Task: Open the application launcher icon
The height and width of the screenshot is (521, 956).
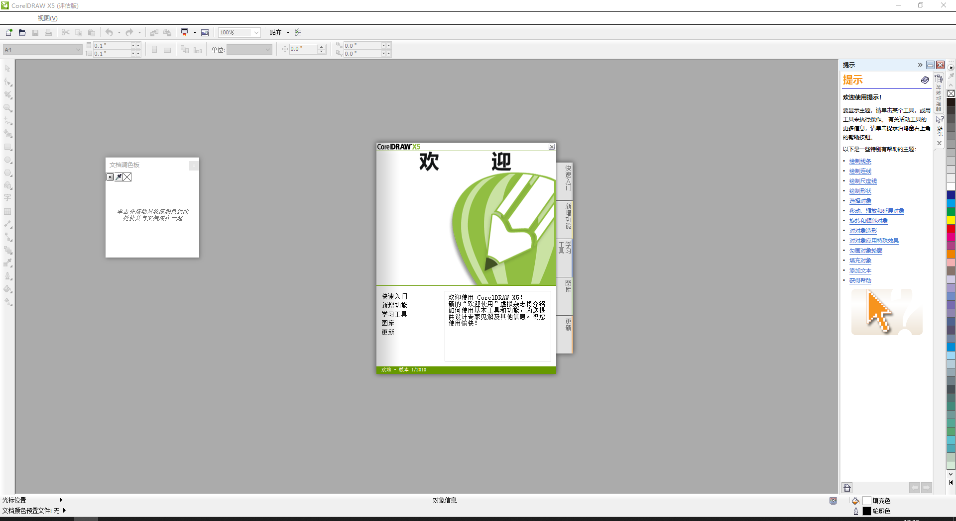Action: 185,33
